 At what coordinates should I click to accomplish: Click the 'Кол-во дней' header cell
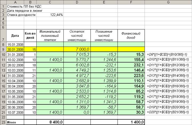click(30, 35)
